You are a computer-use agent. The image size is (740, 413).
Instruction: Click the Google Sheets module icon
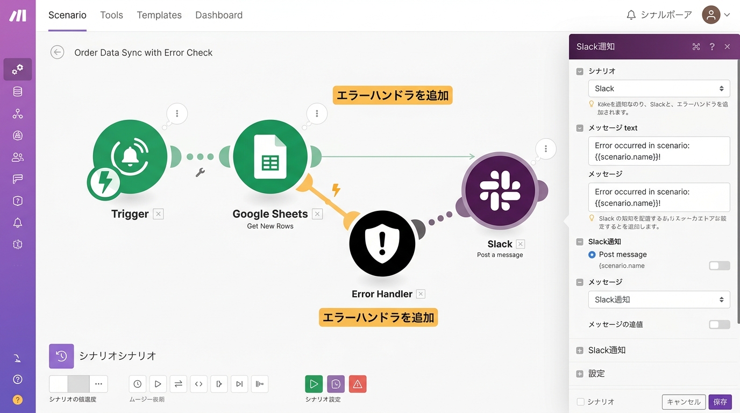coord(270,156)
